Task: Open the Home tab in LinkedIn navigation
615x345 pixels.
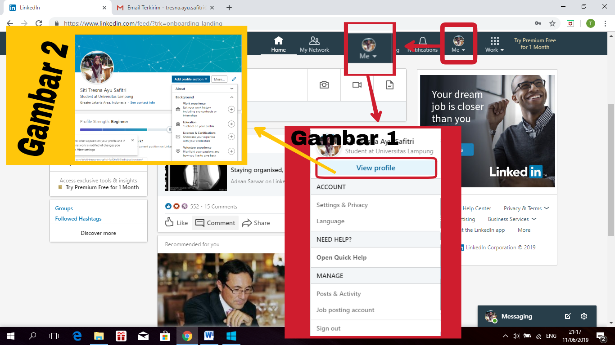Action: click(x=278, y=44)
